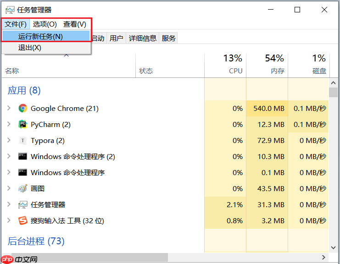Select the Typora (2) process name
340x264 pixels.
pyautogui.click(x=48, y=141)
